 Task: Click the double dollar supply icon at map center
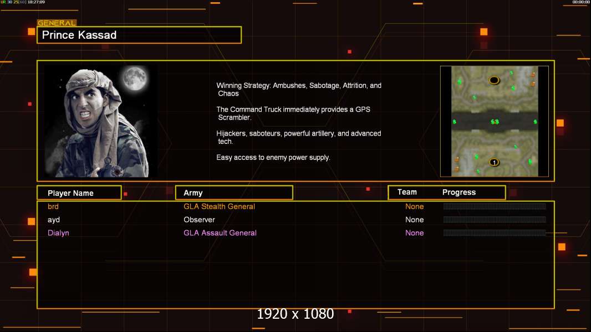tap(495, 122)
